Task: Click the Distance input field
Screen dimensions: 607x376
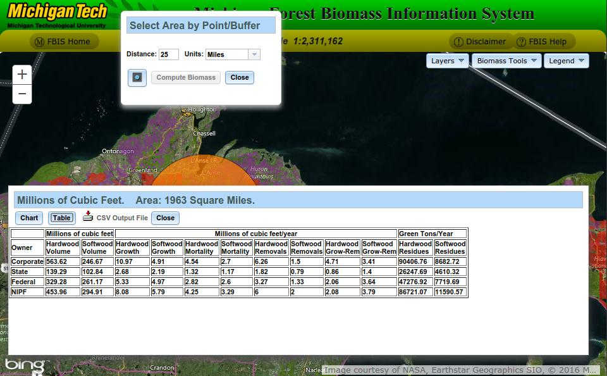Action: pos(168,54)
